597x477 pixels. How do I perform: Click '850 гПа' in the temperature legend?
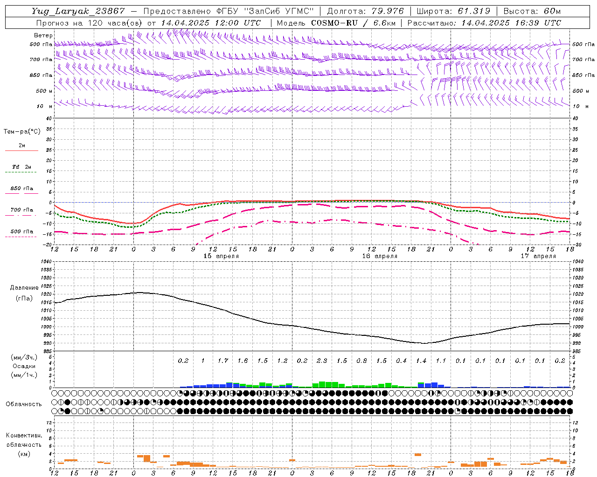coord(21,189)
